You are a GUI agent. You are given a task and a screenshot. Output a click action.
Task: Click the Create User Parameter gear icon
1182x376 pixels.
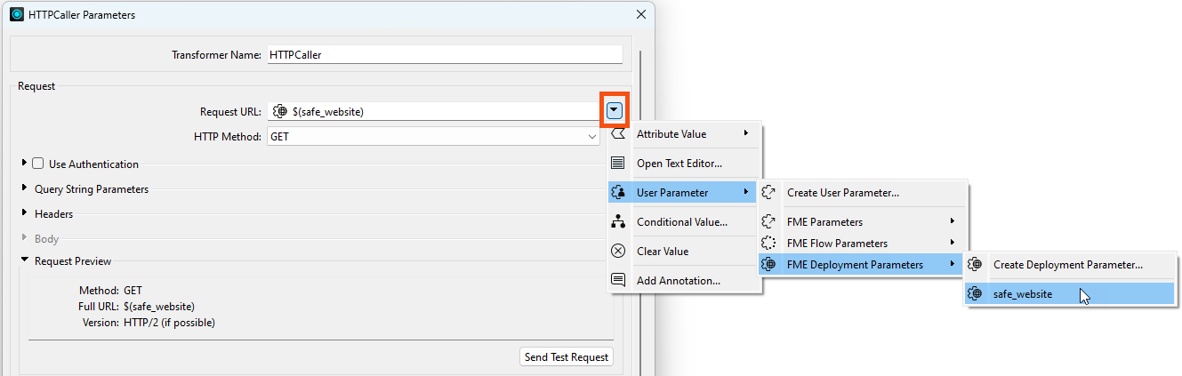pos(769,192)
